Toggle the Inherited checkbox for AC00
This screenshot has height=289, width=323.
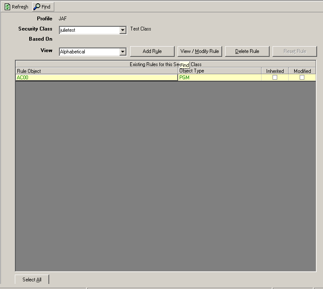tap(275, 78)
